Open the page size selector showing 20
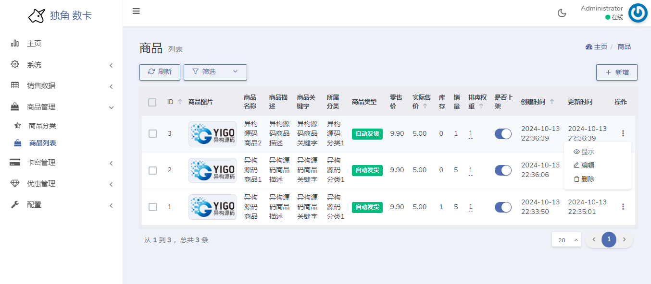This screenshot has width=651, height=284. click(x=566, y=240)
